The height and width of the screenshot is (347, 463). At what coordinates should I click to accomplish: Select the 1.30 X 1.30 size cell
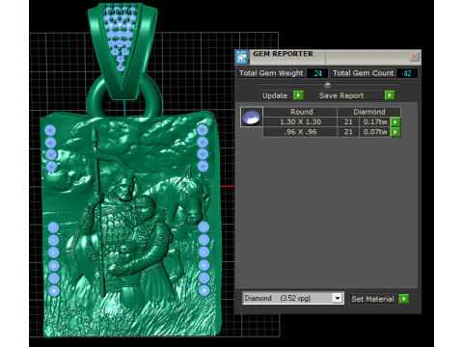(300, 122)
